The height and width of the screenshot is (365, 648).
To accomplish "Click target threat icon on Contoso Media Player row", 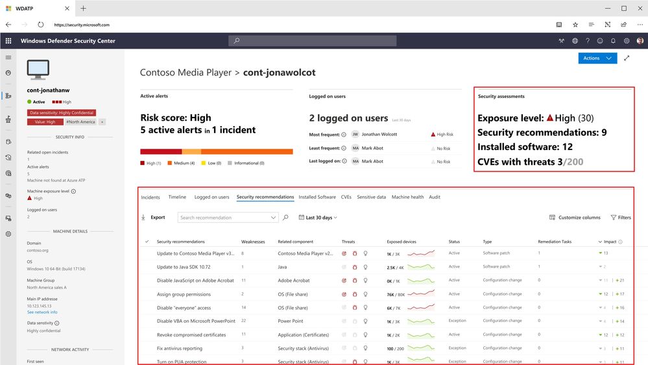I will click(x=344, y=253).
